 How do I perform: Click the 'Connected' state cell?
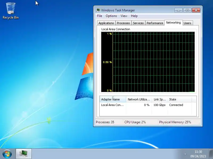(176, 105)
